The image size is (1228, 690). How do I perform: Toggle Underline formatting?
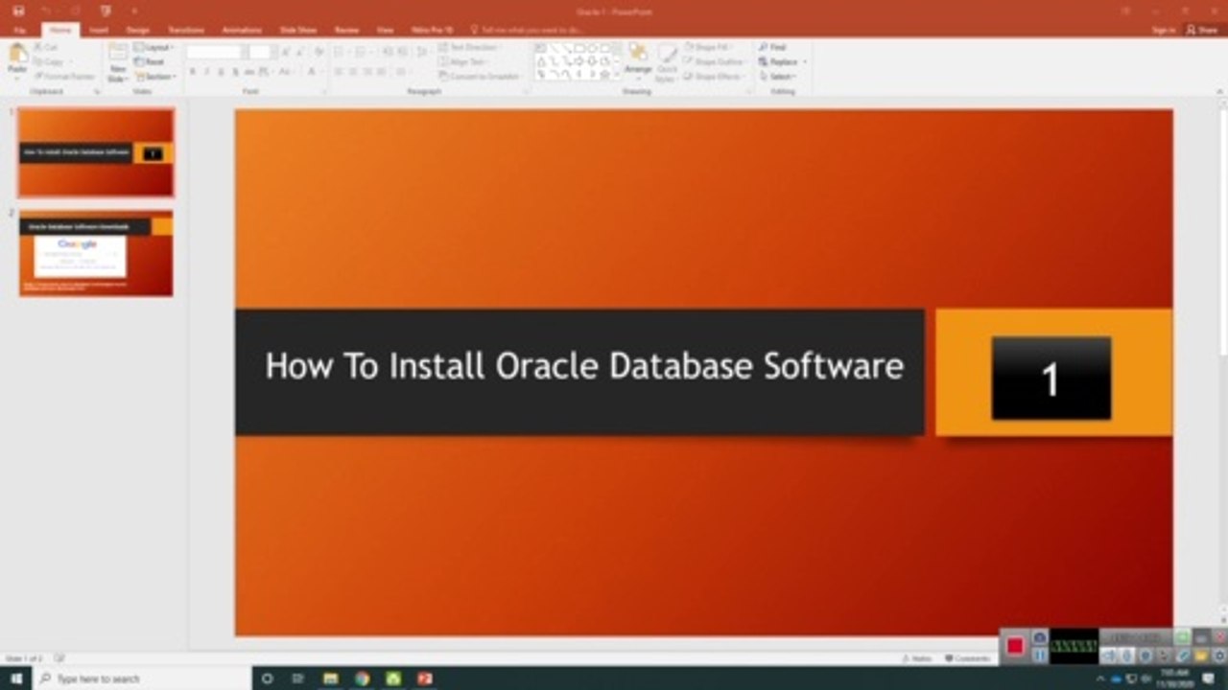coord(221,72)
